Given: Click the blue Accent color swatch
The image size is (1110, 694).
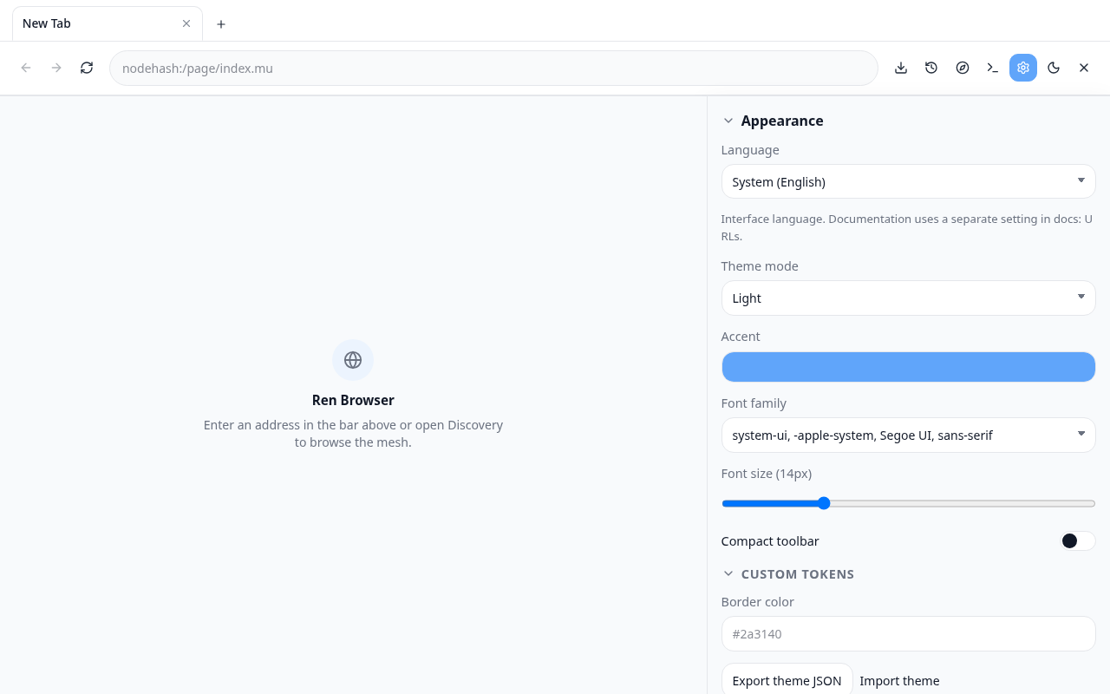Looking at the screenshot, I should (x=908, y=367).
